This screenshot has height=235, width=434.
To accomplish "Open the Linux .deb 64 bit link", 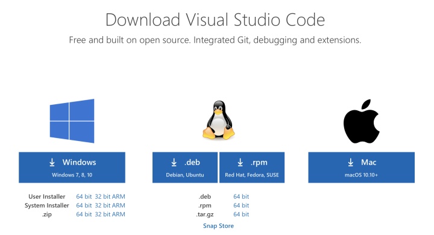I will pyautogui.click(x=241, y=196).
